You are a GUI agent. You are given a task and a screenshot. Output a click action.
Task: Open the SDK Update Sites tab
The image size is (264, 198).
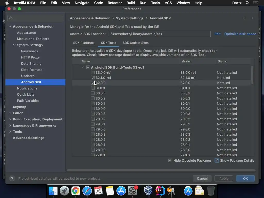(x=136, y=43)
